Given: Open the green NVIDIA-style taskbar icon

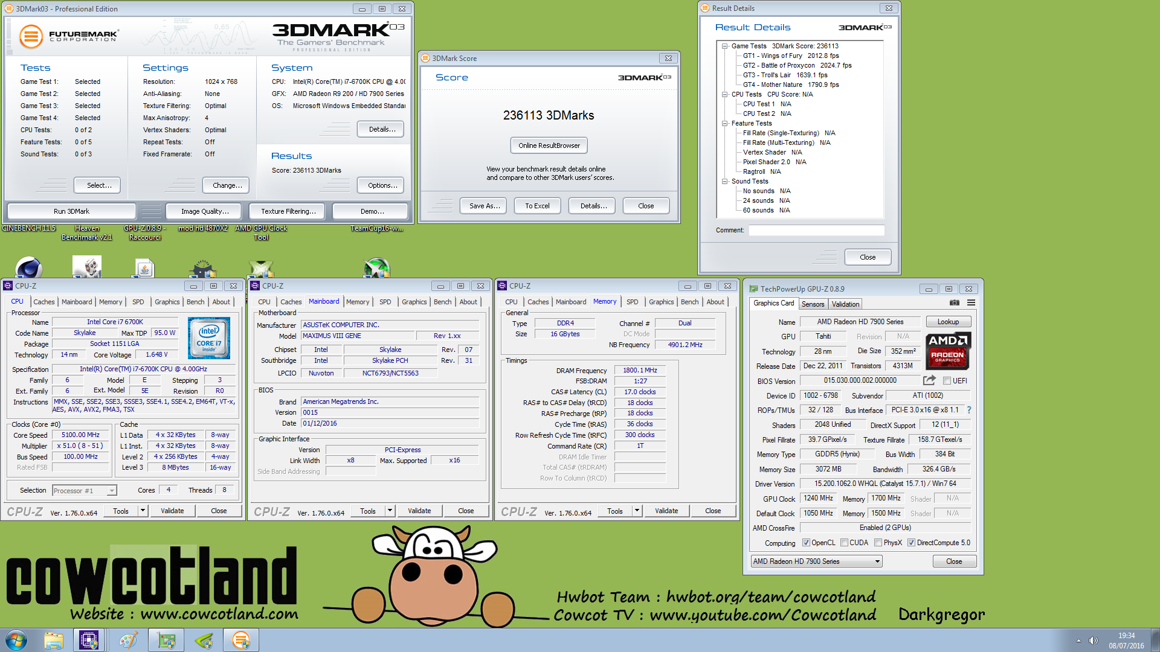Looking at the screenshot, I should click(x=204, y=640).
